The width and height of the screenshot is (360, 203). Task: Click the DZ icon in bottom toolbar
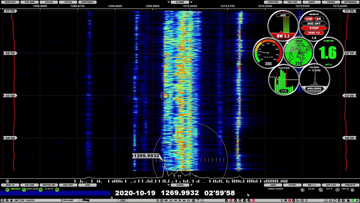pos(166,200)
